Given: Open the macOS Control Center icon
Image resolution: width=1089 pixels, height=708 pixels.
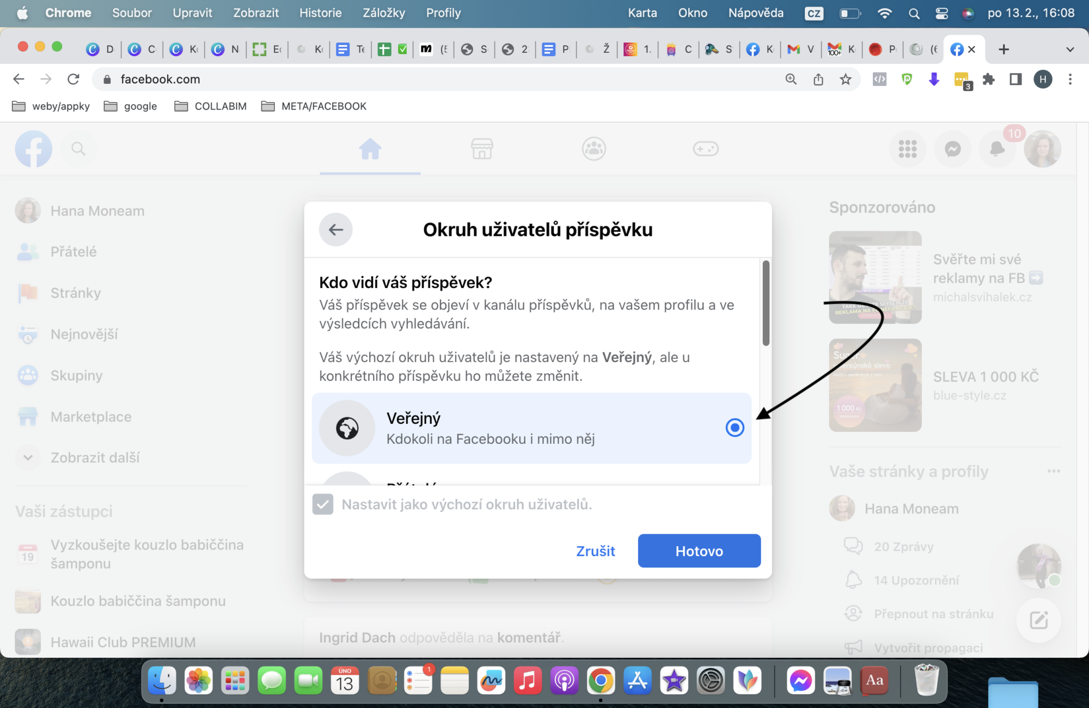Looking at the screenshot, I should [941, 13].
